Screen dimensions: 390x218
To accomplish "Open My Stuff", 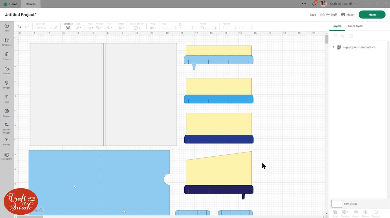I will [x=329, y=15].
